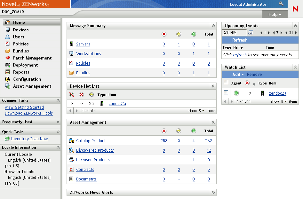Click the Inventory Scan Now icon
The image size is (303, 199).
(x=7, y=139)
